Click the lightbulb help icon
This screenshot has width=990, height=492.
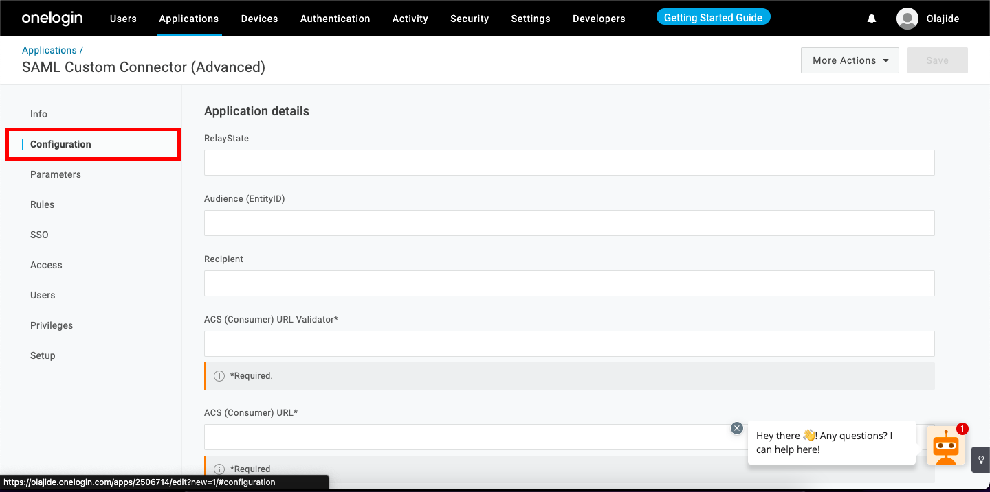(x=981, y=460)
